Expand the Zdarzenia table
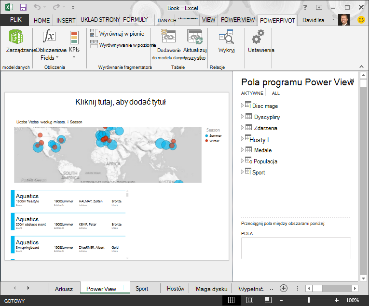The image size is (369, 306). pos(243,127)
